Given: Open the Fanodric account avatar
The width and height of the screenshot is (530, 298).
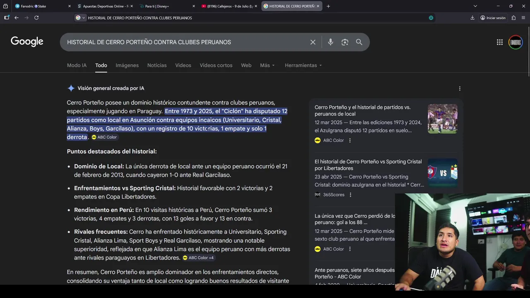Looking at the screenshot, I should [516, 42].
